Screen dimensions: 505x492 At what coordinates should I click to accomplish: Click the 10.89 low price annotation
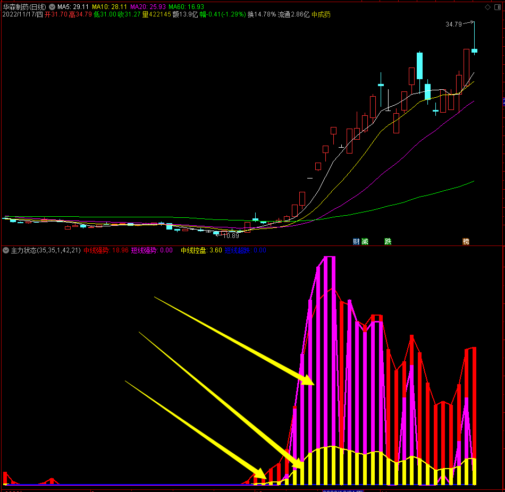[x=231, y=236]
